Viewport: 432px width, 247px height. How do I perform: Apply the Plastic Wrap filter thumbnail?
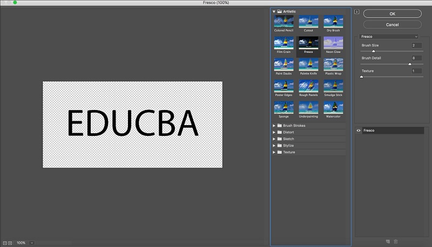pyautogui.click(x=333, y=65)
